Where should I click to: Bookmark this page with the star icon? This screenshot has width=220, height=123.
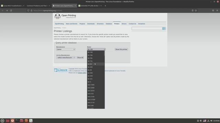pyautogui.click(x=196, y=11)
